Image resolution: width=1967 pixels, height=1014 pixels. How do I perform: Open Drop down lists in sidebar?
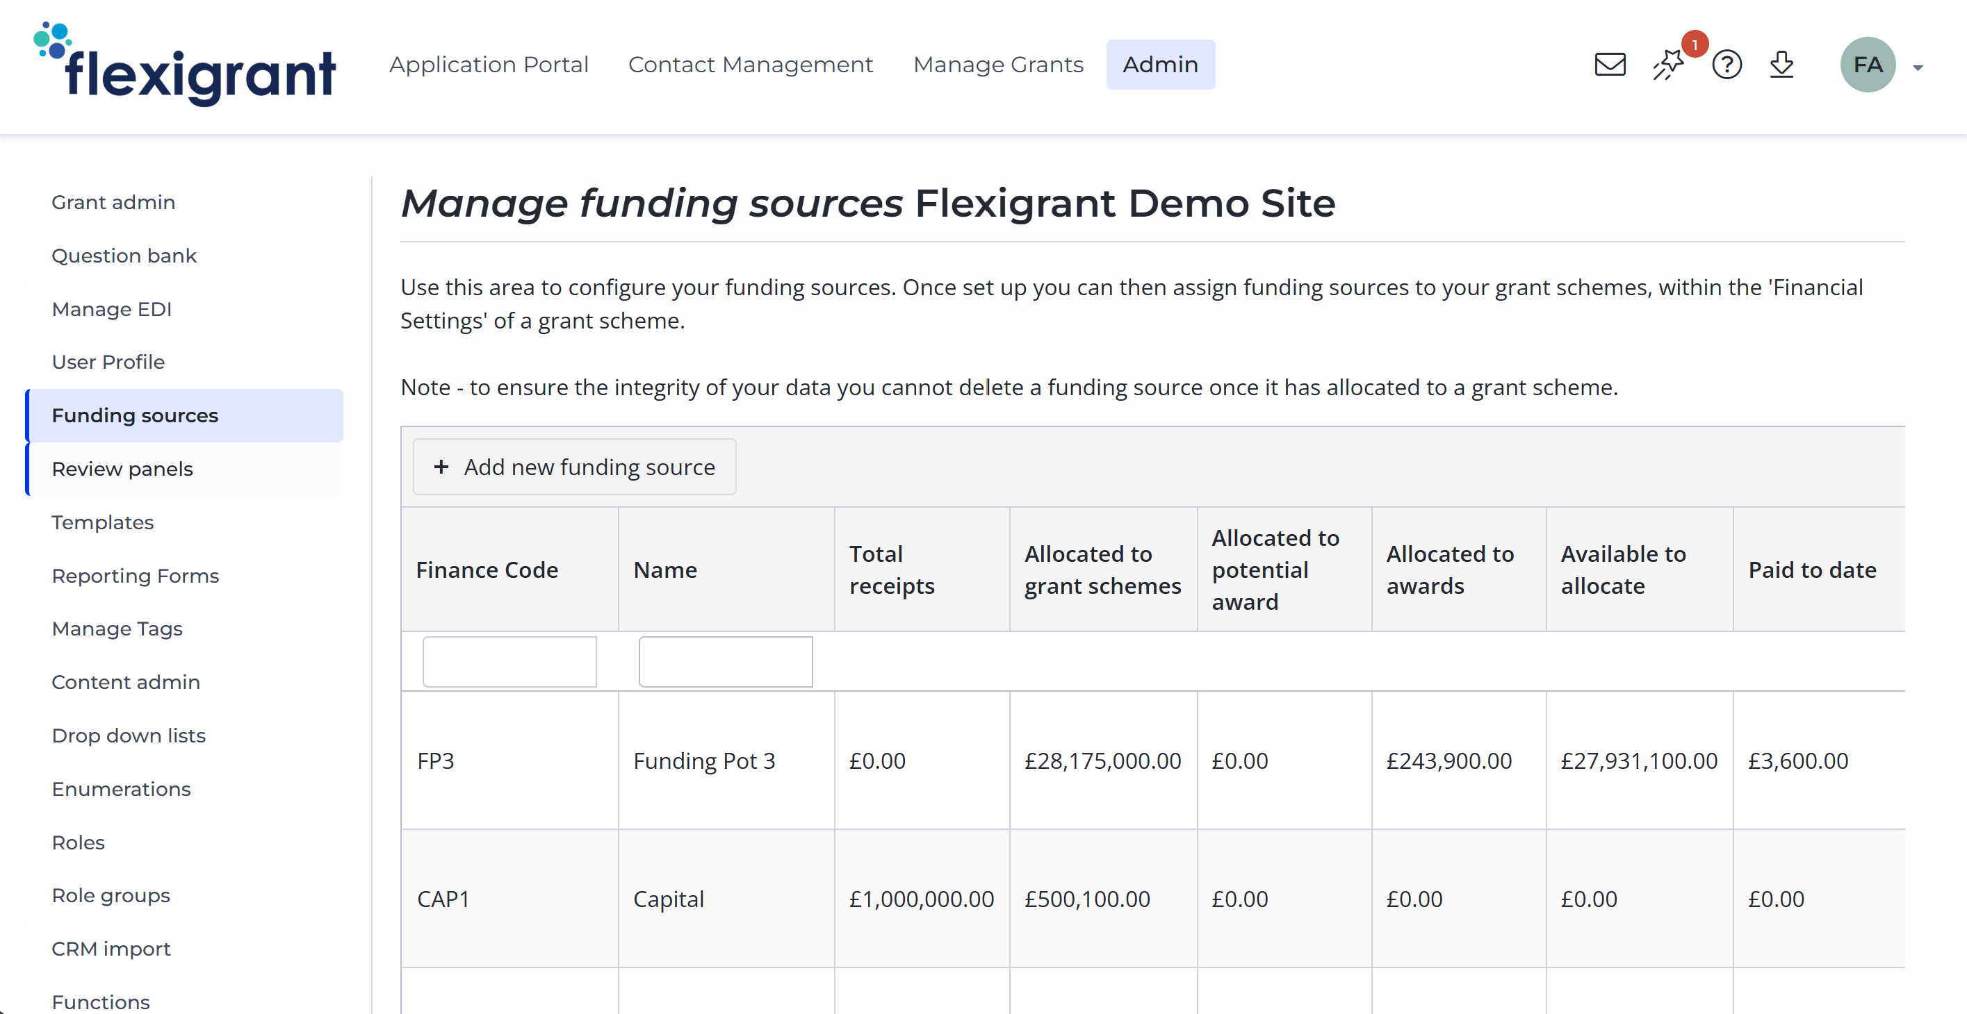coord(129,735)
